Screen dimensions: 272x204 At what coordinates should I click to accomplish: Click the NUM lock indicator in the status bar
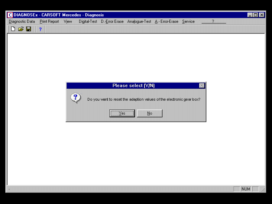coord(246,189)
